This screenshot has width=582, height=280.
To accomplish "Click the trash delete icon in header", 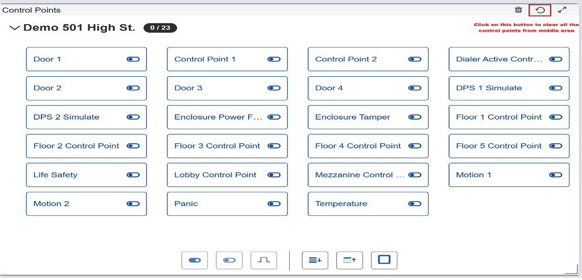I will point(518,10).
